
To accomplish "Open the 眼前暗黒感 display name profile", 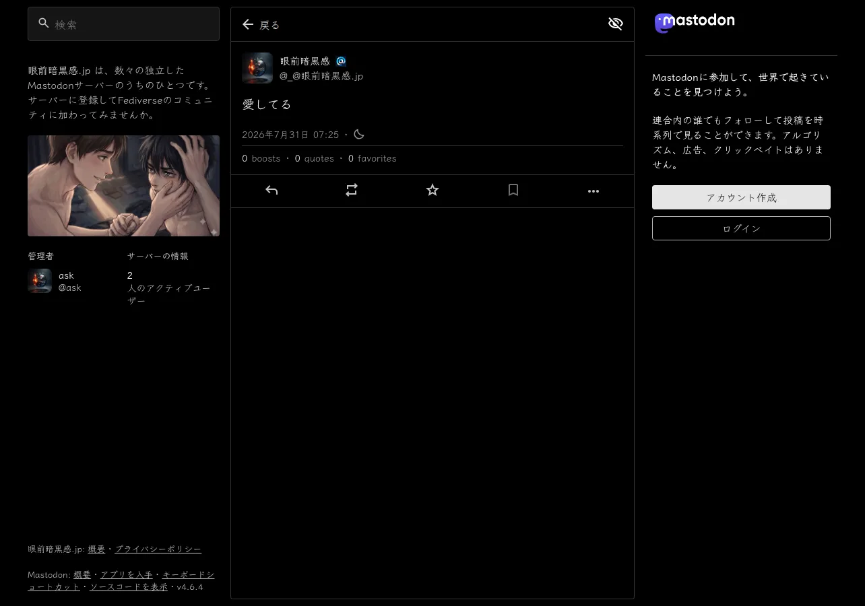I will tap(305, 61).
